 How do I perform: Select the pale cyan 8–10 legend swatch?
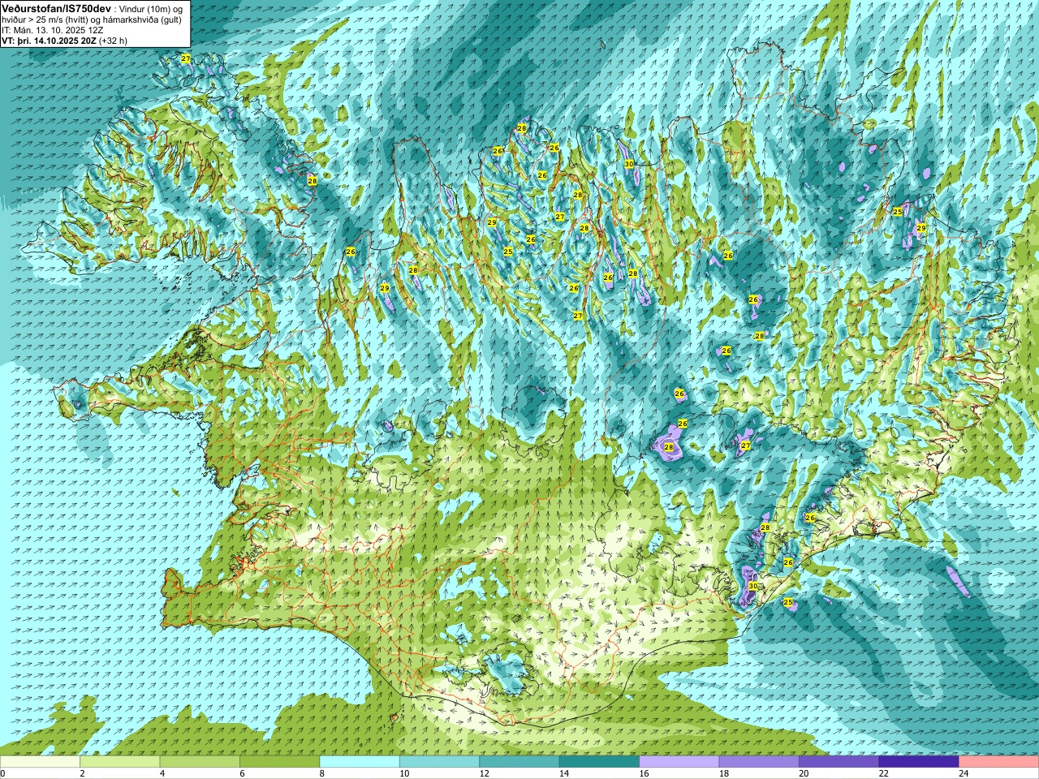[x=360, y=762]
